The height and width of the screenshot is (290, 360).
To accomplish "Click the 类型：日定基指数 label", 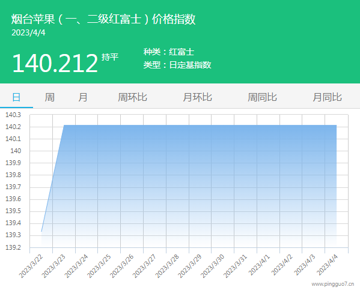I will [x=177, y=65].
